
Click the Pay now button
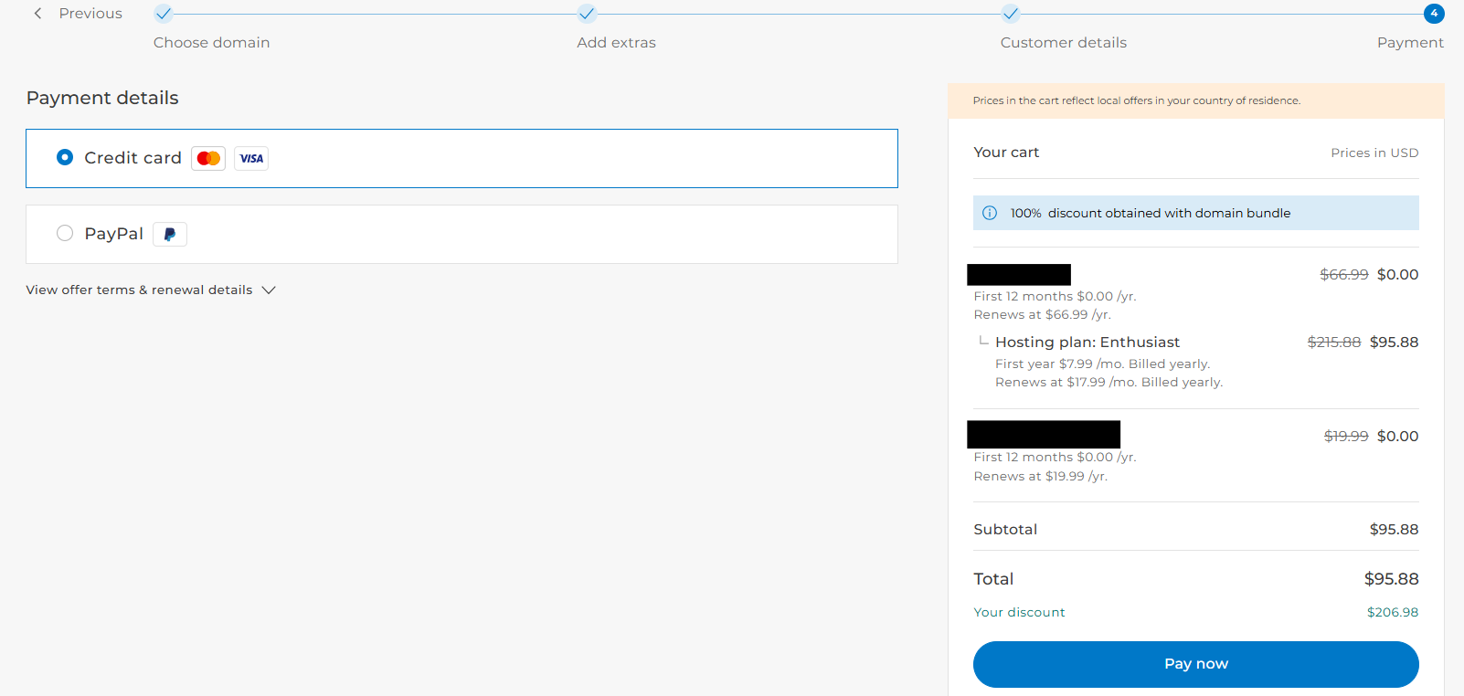pos(1195,664)
